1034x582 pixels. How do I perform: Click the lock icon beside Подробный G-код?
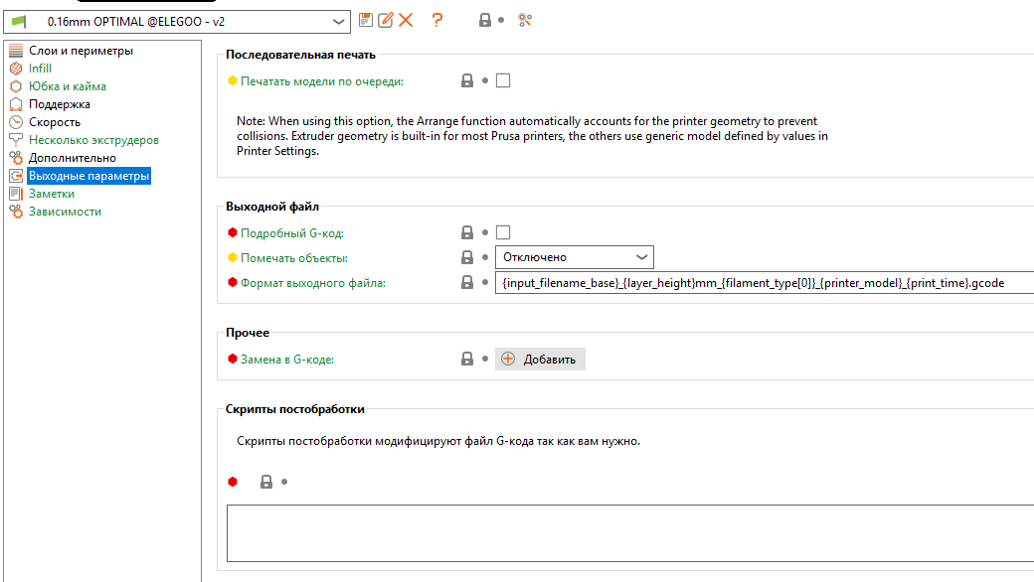466,232
